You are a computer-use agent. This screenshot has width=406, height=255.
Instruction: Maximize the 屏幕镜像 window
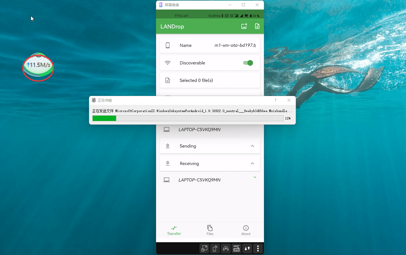tap(243, 5)
